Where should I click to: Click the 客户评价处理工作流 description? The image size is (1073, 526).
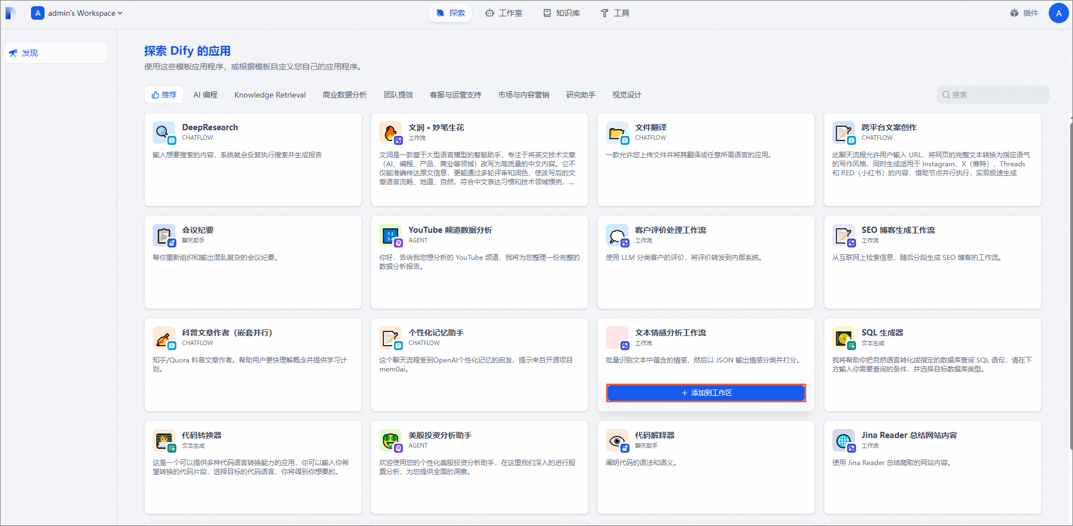pos(685,258)
